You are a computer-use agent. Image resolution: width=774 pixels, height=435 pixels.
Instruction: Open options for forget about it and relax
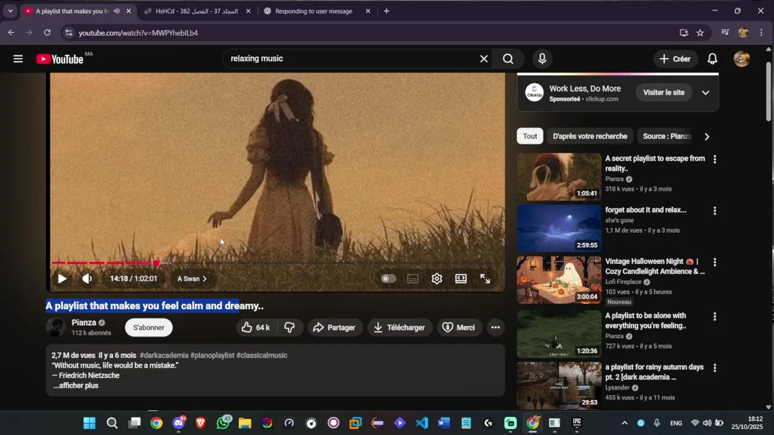pyautogui.click(x=715, y=211)
